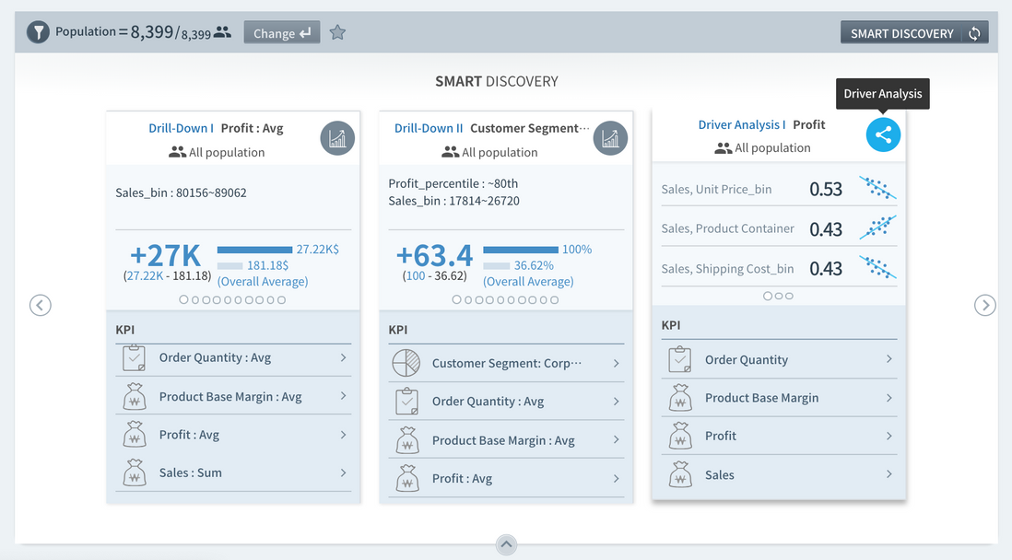Click the people icon beside the population count
This screenshot has height=560, width=1012.
click(x=223, y=31)
